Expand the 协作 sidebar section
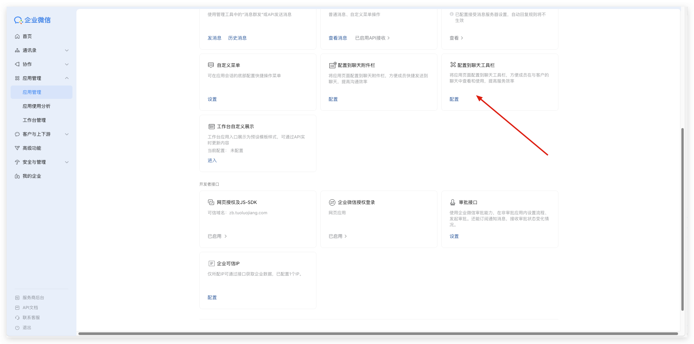This screenshot has height=344, width=694. tap(67, 64)
